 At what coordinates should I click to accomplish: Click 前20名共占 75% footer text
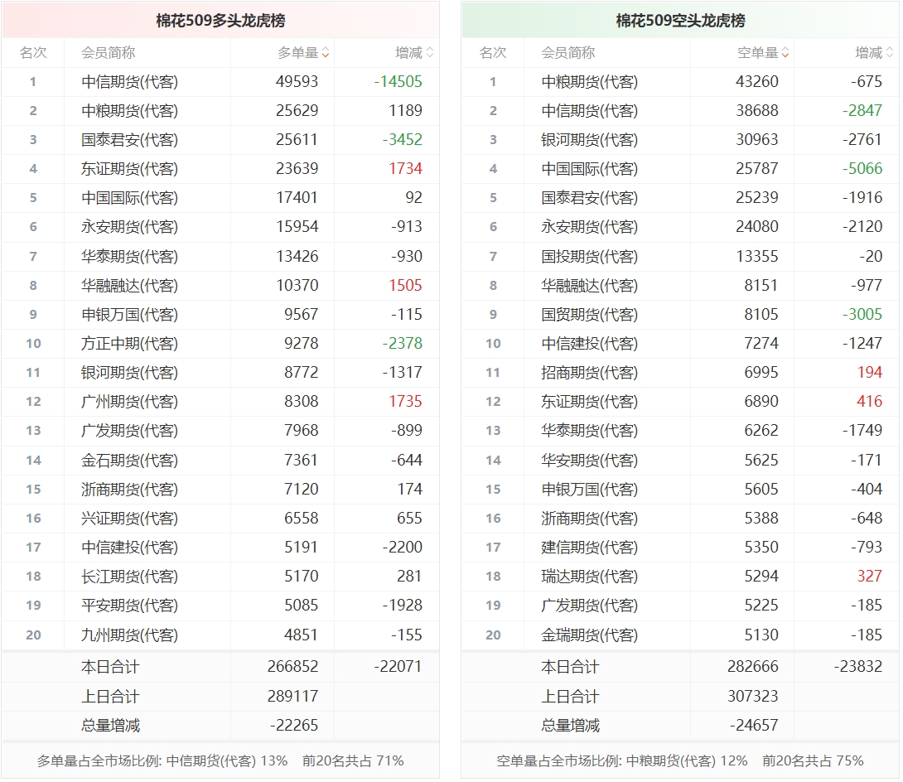pos(814,761)
